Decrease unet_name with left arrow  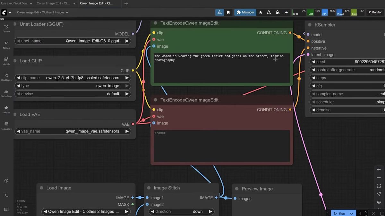coord(18,41)
